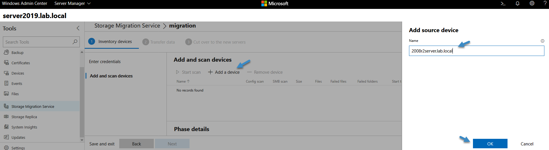Open the Backup tool label
This screenshot has width=549, height=150.
(x=17, y=53)
